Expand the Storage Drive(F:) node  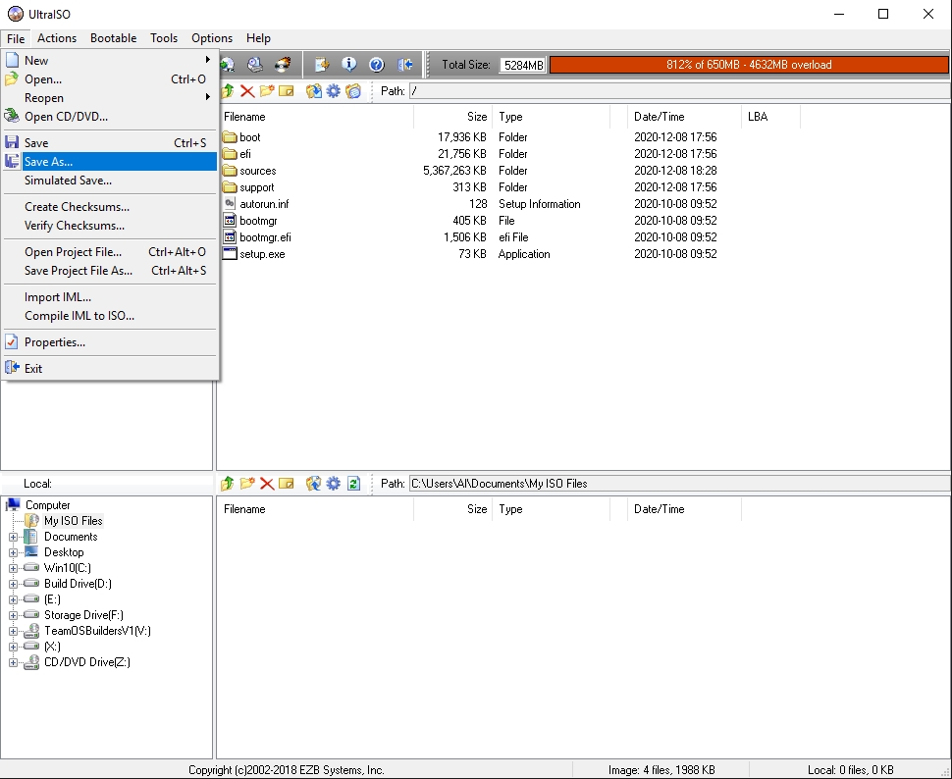click(x=13, y=616)
